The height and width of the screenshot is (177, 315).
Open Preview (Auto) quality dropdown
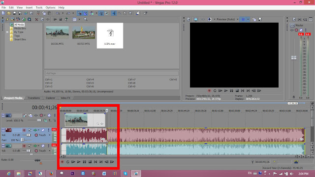237,20
